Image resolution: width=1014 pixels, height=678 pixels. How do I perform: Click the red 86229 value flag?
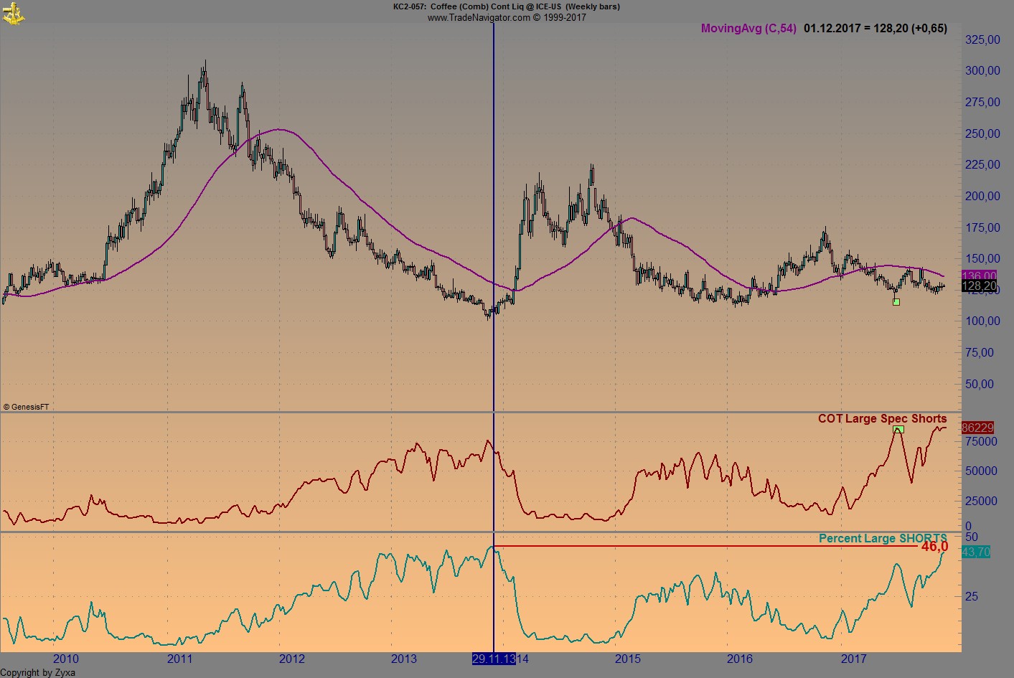(977, 428)
